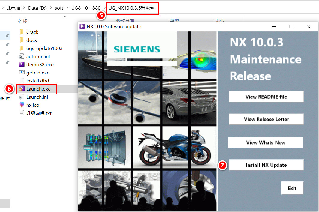Select Install.dbd file name
319x212 pixels.
click(x=38, y=81)
